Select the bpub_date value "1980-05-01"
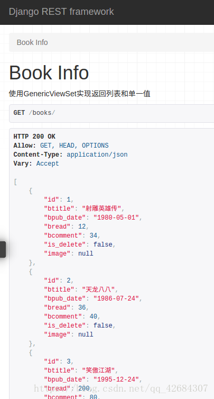Image resolution: width=214 pixels, height=399 pixels. pos(116,217)
